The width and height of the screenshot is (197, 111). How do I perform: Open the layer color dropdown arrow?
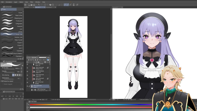point(50,60)
